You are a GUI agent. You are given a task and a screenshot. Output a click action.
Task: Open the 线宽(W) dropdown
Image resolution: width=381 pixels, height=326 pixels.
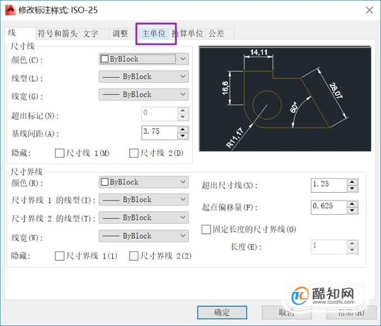pyautogui.click(x=144, y=236)
